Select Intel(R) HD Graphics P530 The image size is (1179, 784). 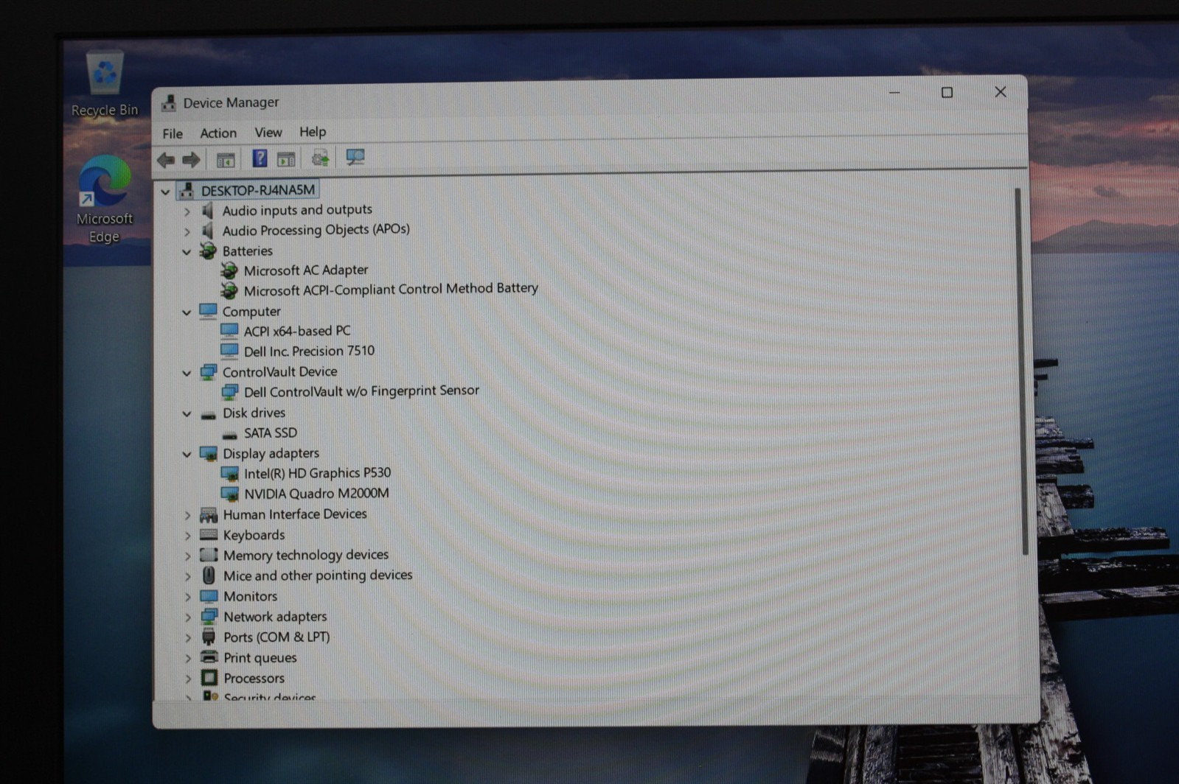[318, 473]
